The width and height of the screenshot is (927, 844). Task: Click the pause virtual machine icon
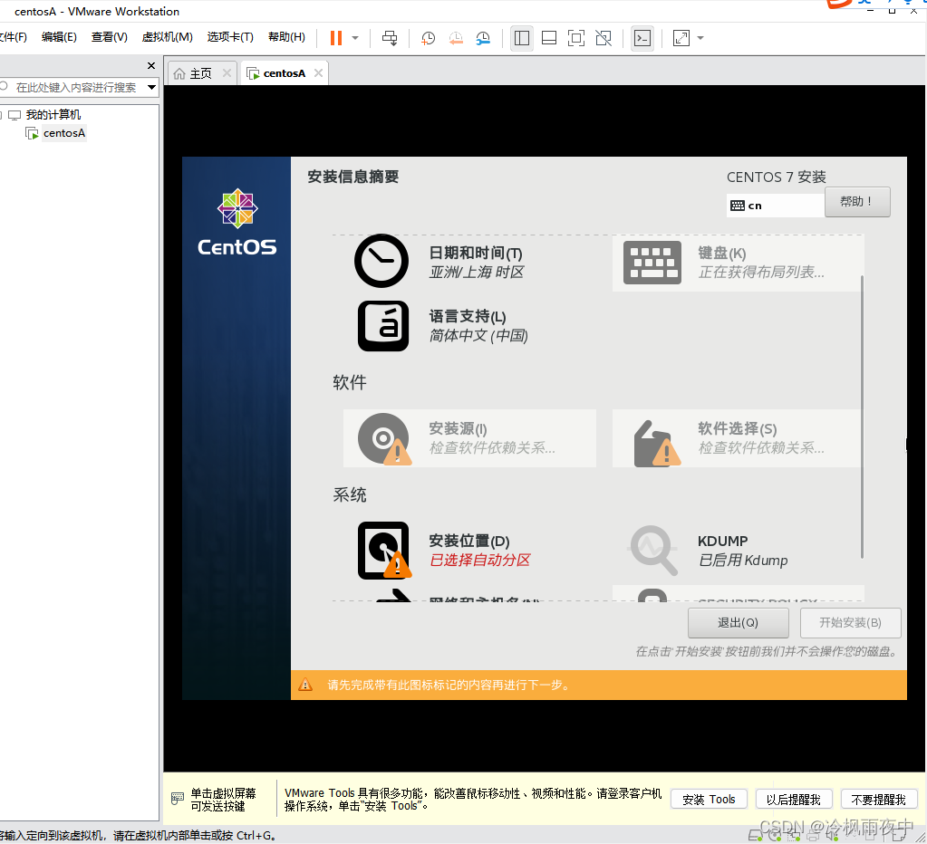tap(336, 38)
